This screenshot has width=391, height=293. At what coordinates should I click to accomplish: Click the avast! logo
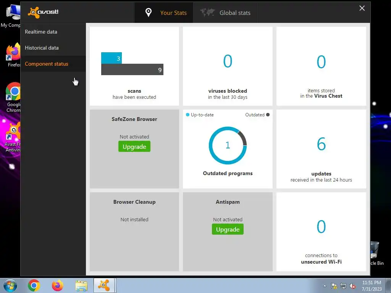tap(43, 12)
